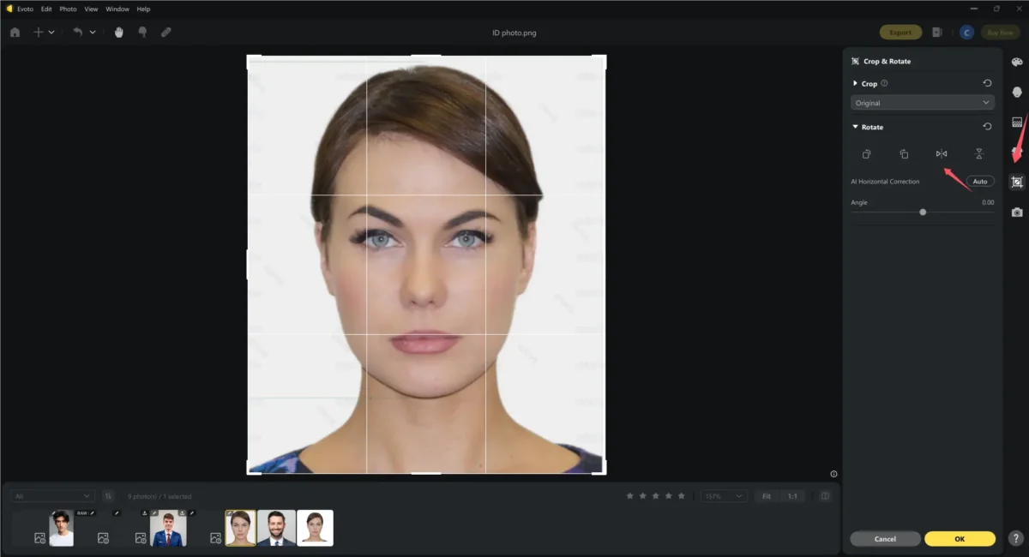Click the Auto horizontal correction button

pos(980,182)
